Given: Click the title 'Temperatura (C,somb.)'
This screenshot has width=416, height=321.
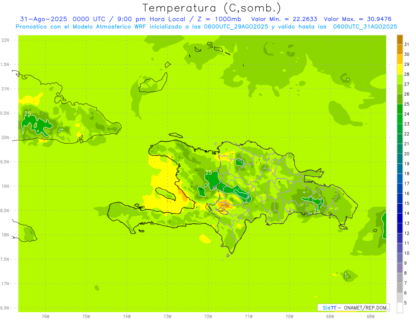Looking at the screenshot, I should coord(211,8).
